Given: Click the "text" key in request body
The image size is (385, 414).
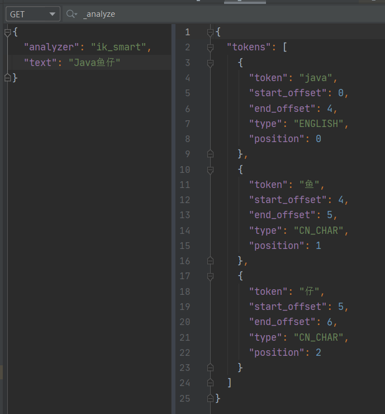Looking at the screenshot, I should point(40,63).
